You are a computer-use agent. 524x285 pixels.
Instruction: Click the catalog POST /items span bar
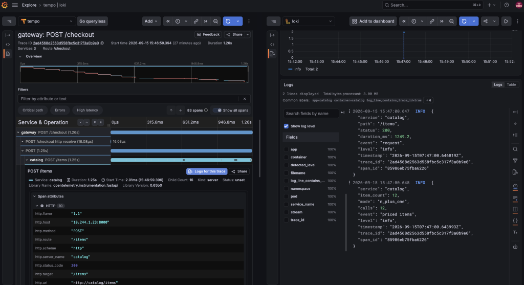point(181,160)
